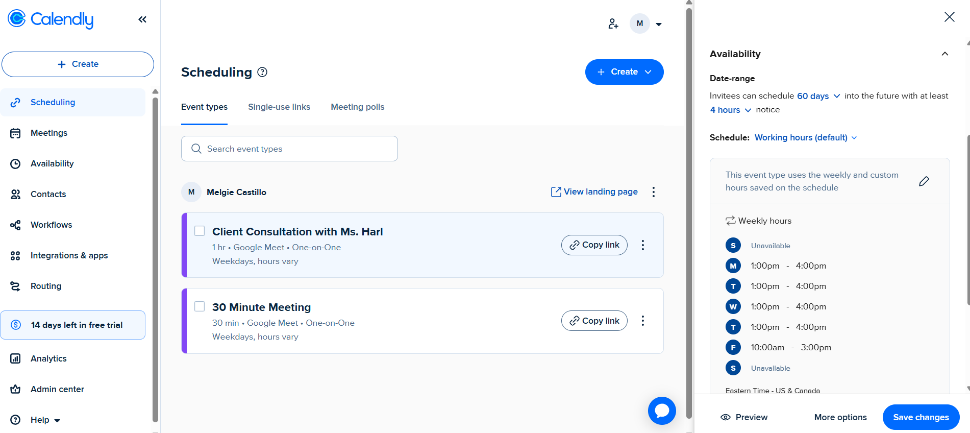The width and height of the screenshot is (970, 433).
Task: Switch to the Single-use links tab
Action: [x=279, y=107]
